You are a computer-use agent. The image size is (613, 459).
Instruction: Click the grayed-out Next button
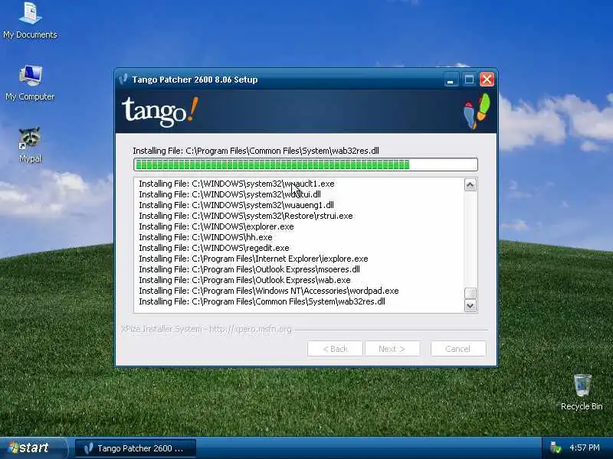pyautogui.click(x=392, y=349)
